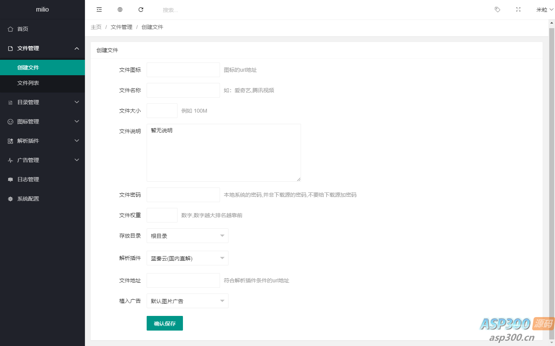Viewport: 555px width, 346px height.
Task: Click the home icon beside 首页
Action: click(10, 29)
